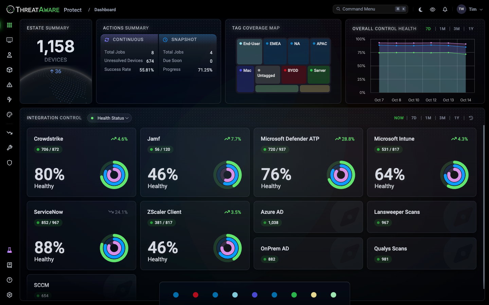Image resolution: width=489 pixels, height=305 pixels.
Task: Click the Protect breadcrumb link
Action: (73, 10)
